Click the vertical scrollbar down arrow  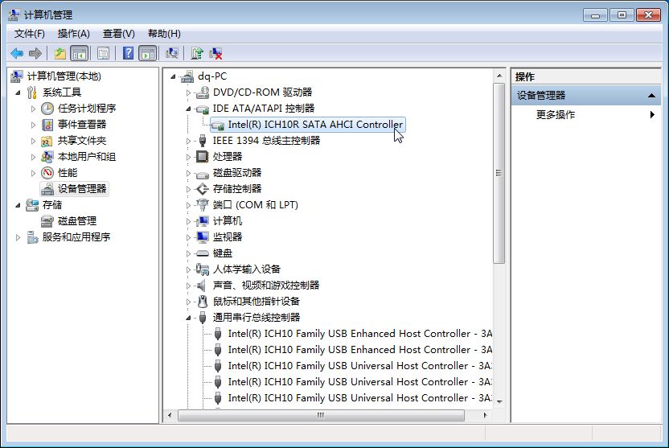click(499, 402)
